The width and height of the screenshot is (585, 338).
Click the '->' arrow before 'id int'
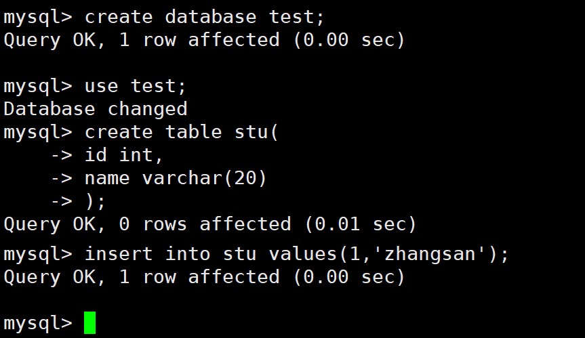[x=62, y=155]
